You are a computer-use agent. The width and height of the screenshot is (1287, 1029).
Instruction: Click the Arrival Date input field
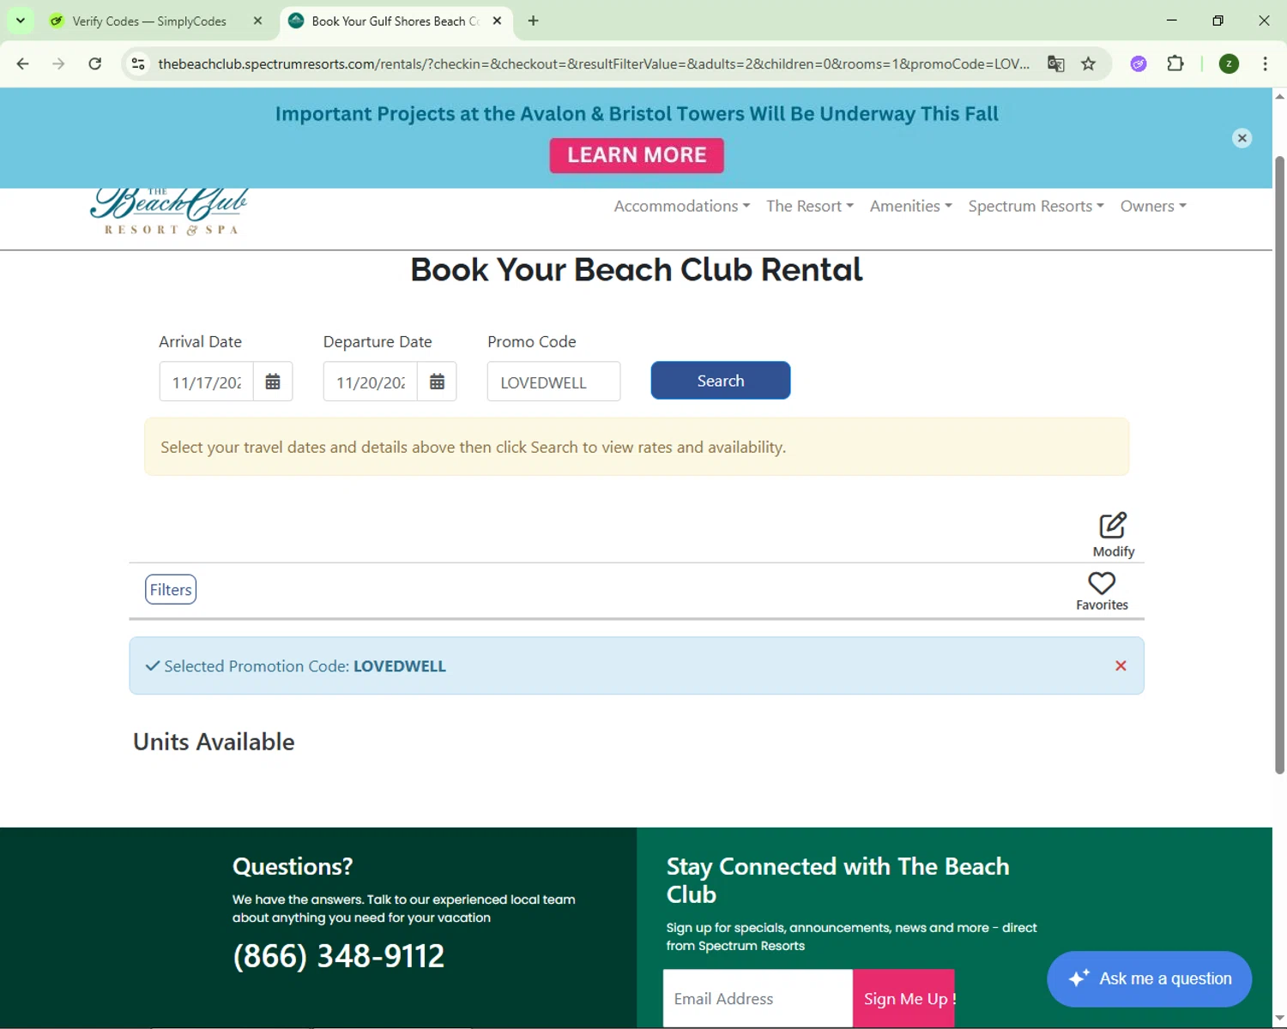[207, 382]
